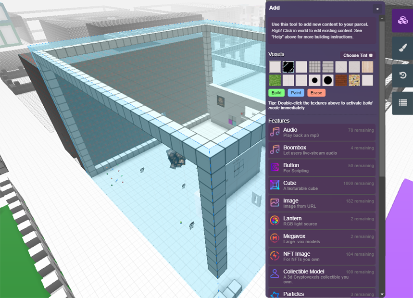Select the paintbrush tool in sidebar
This screenshot has height=298, width=413.
pyautogui.click(x=402, y=48)
